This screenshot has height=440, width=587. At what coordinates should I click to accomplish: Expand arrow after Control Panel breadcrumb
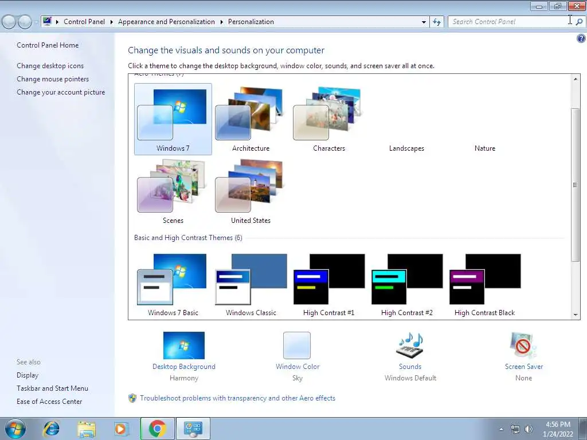[x=112, y=22]
